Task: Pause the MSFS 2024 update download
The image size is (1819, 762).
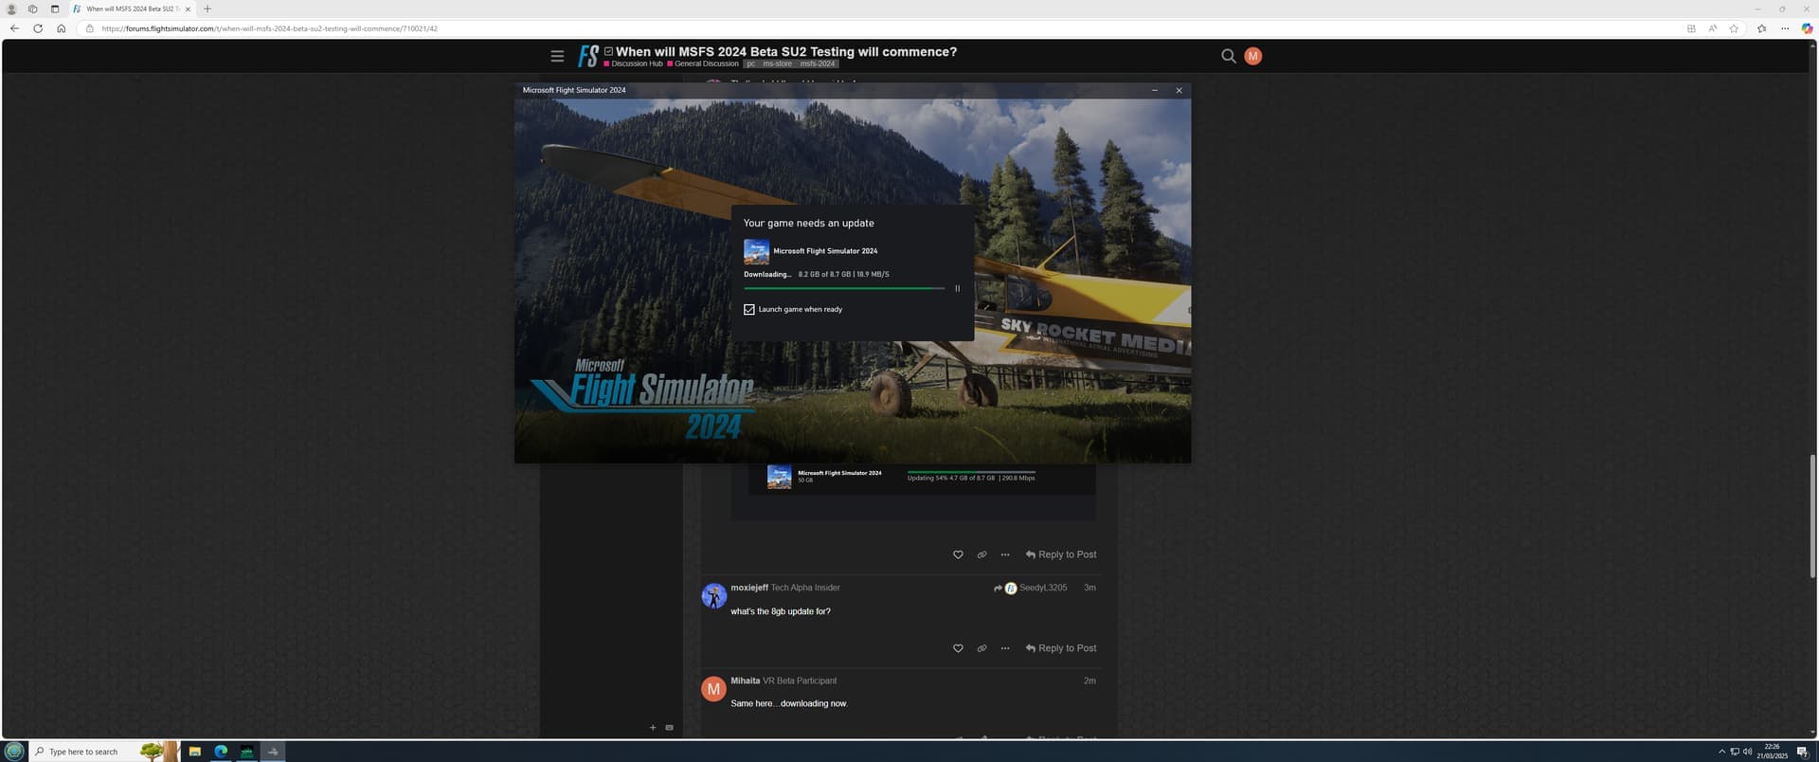Action: point(957,288)
